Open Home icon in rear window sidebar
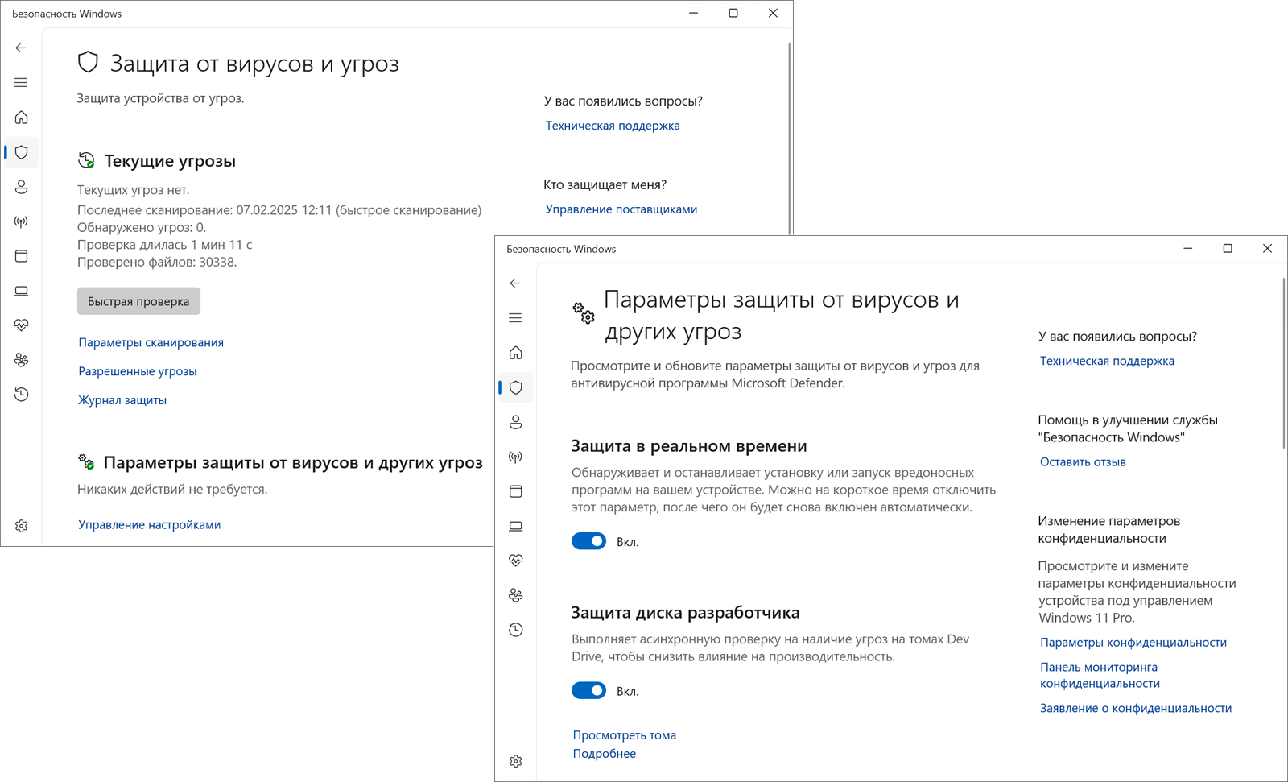Image resolution: width=1288 pixels, height=782 pixels. 21,118
